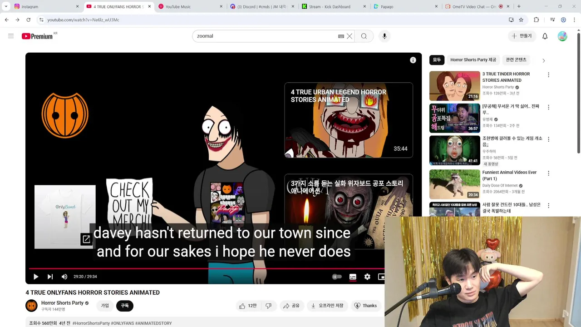Bookmark this page with the star
The width and height of the screenshot is (581, 327).
(x=521, y=20)
